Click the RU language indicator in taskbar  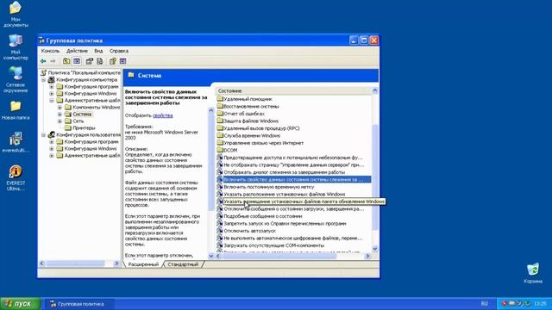click(485, 304)
